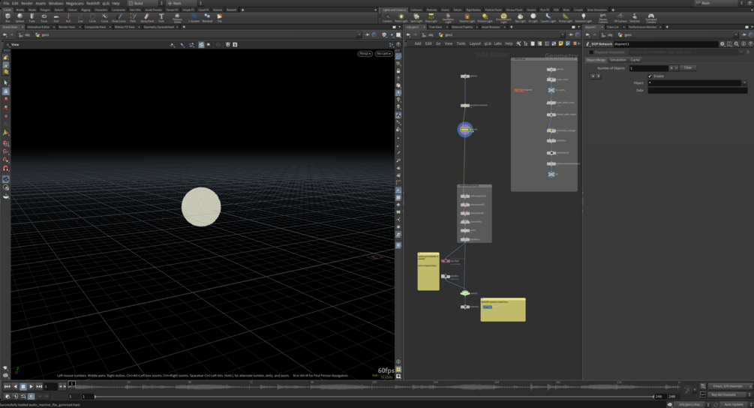Image resolution: width=754 pixels, height=408 pixels.
Task: Toggle the loop playback mode button
Action: (x=23, y=397)
